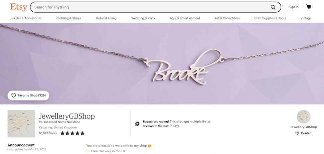Open the Clothing & Shoes category
Viewport: 324px width, 154px height.
[x=69, y=18]
